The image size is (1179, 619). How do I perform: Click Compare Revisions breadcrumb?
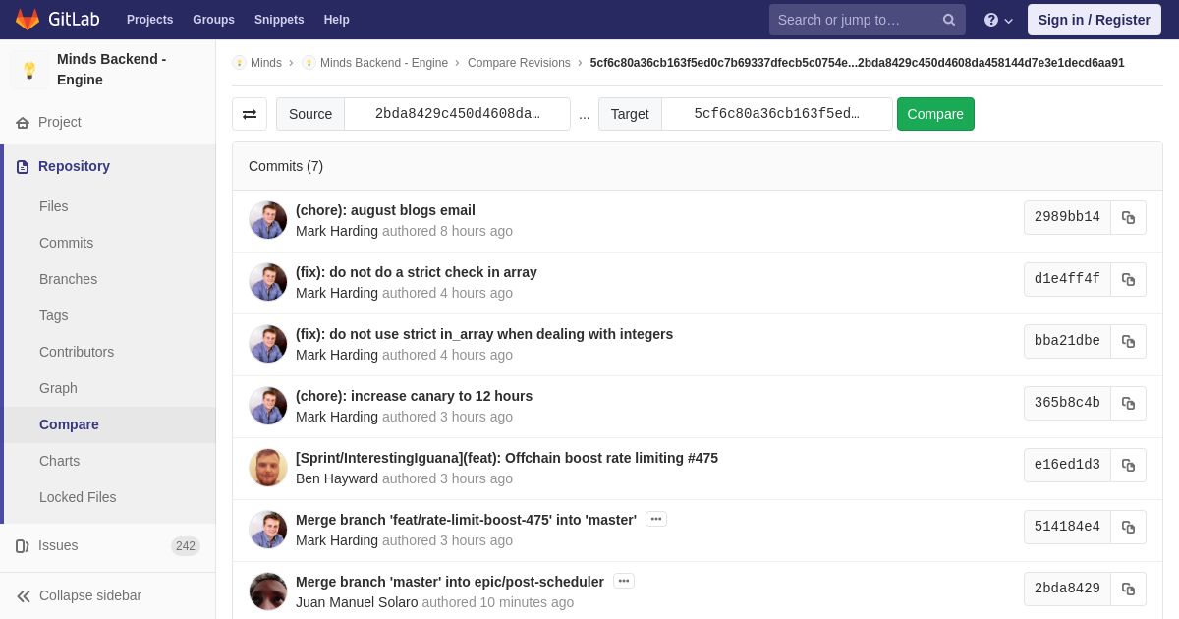pyautogui.click(x=519, y=63)
